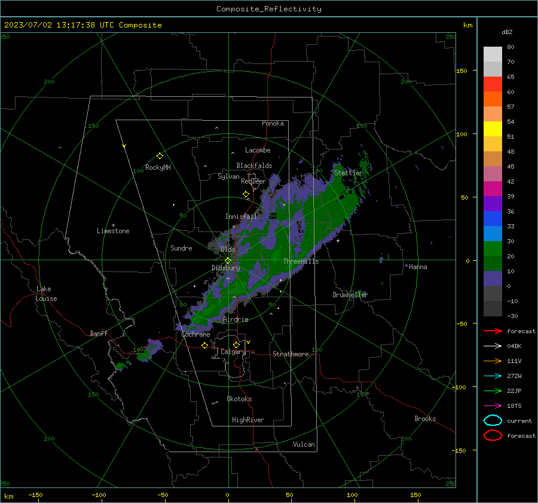Click the yellow diamond marker below Cochrane
Image resolution: width=538 pixels, height=503 pixels.
click(204, 345)
